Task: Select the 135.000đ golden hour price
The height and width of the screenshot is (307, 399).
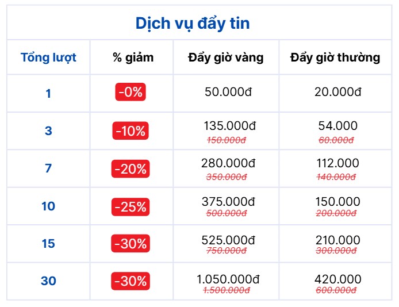Action: pyautogui.click(x=229, y=126)
